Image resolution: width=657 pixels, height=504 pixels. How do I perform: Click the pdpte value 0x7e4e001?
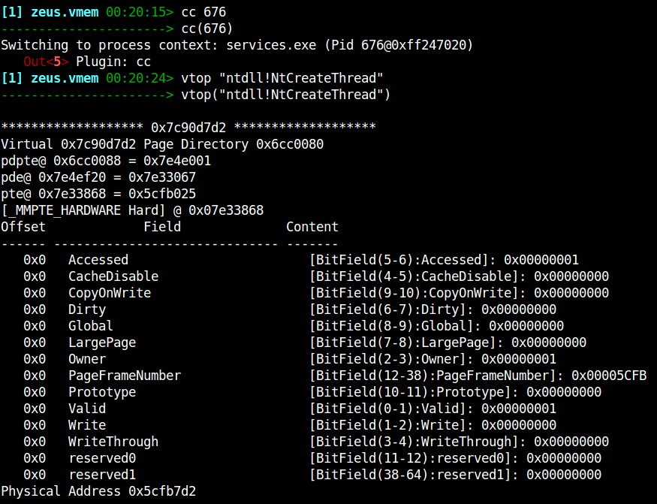(x=177, y=161)
